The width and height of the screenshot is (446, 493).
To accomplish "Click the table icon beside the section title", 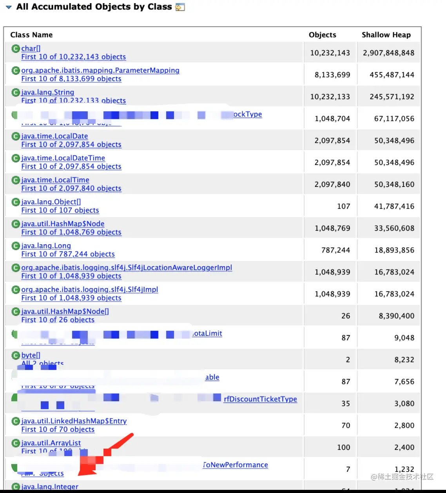I will pyautogui.click(x=180, y=7).
